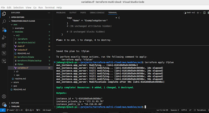Switch to the Debug Console tab
Viewport: 209px width, 113px height.
click(x=97, y=13)
